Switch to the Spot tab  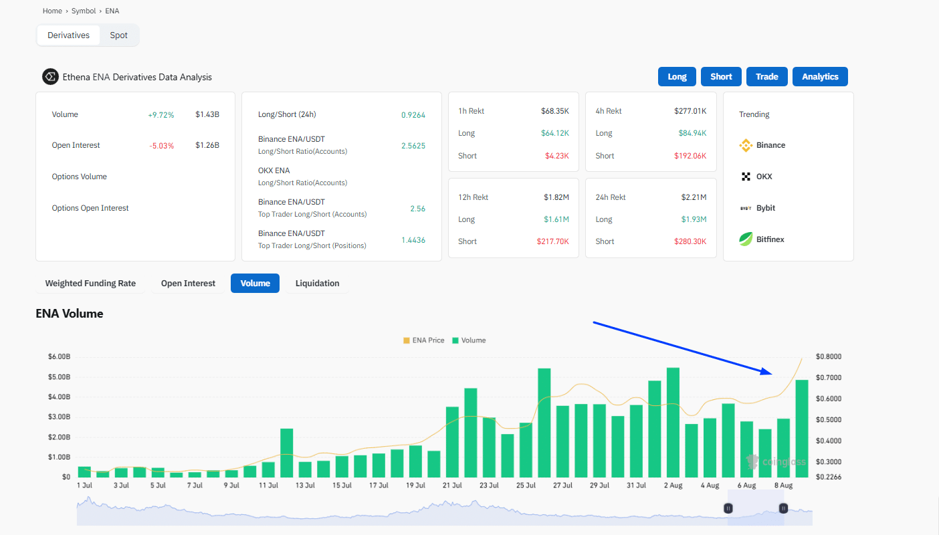(x=118, y=35)
